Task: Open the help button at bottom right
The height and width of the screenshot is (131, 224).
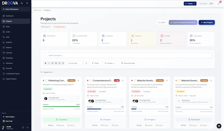Action: tap(219, 126)
